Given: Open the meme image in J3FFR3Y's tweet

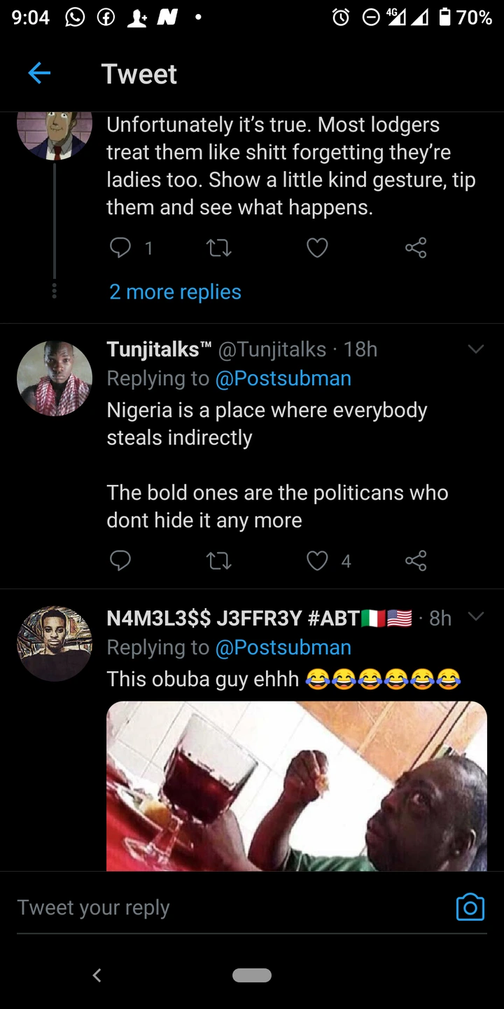Looking at the screenshot, I should [297, 786].
